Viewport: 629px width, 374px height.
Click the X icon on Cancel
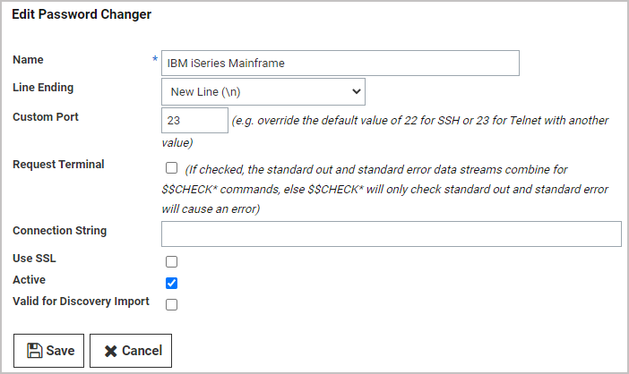click(111, 351)
